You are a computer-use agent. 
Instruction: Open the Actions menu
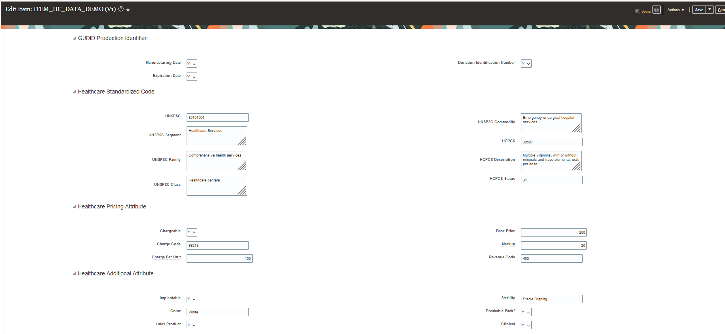675,10
